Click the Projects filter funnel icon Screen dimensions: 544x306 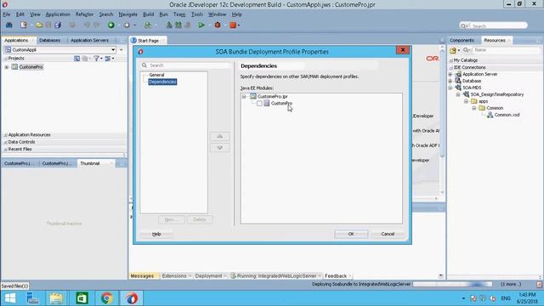[96, 59]
